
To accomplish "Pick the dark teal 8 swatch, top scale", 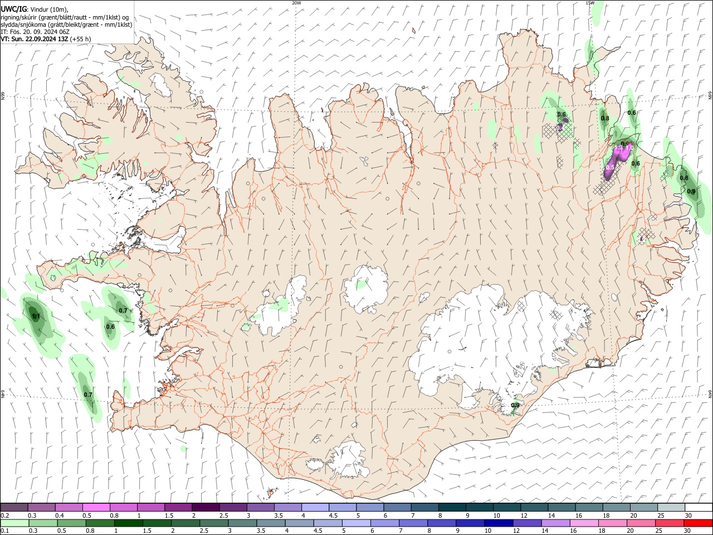I will 452,507.
